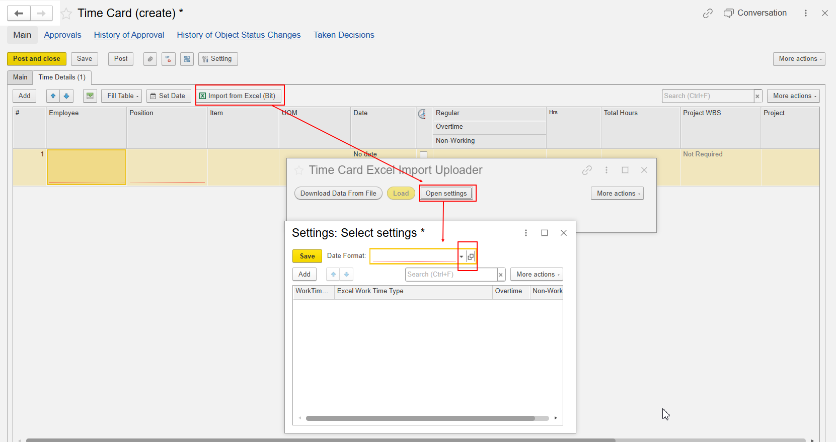Open the Setting button in document toolbar
The image size is (836, 442).
tap(218, 59)
